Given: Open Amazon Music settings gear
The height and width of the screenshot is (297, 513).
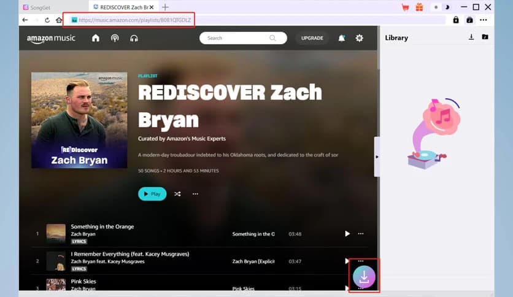Looking at the screenshot, I should click(360, 38).
